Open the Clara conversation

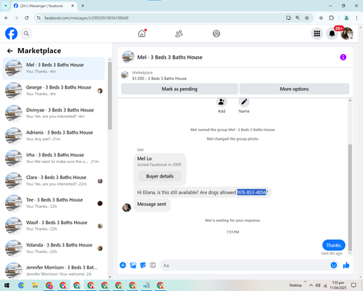coord(54,180)
